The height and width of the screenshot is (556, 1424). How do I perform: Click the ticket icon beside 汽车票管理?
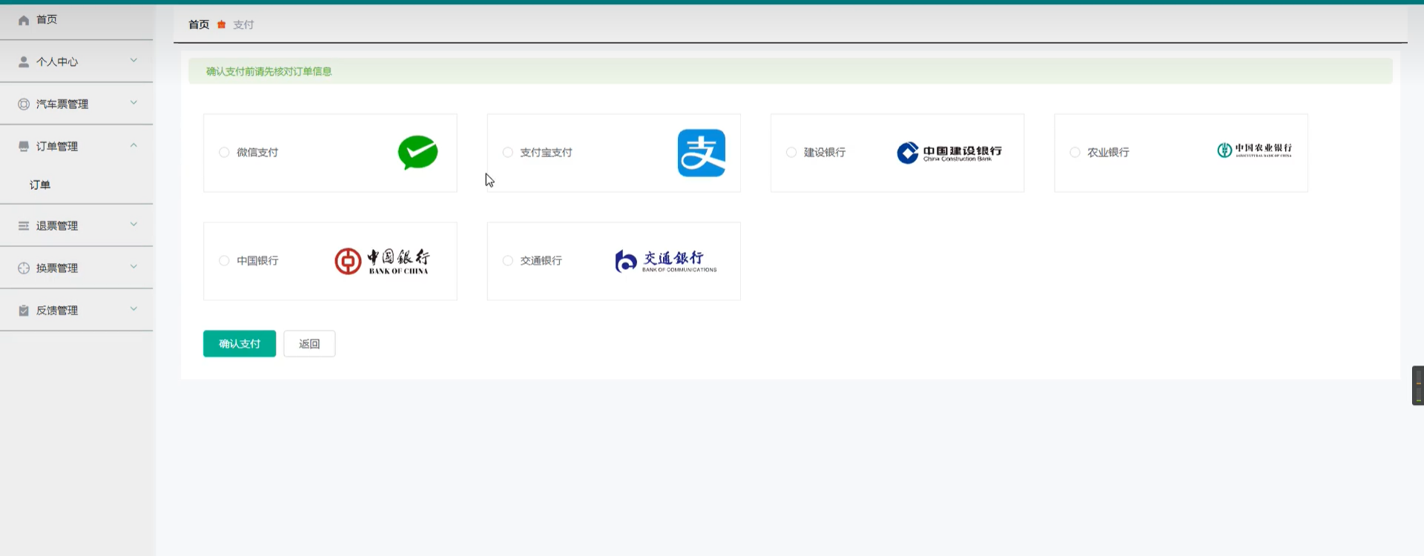coord(24,104)
